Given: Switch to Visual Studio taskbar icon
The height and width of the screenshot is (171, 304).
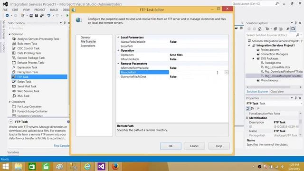Looking at the screenshot, I should coord(101,167).
